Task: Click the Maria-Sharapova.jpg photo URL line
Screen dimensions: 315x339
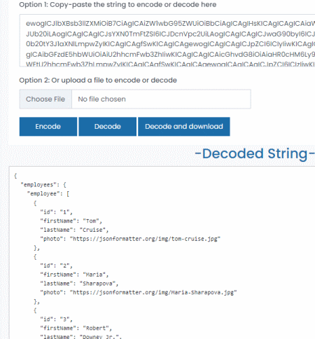Action: coord(139,293)
